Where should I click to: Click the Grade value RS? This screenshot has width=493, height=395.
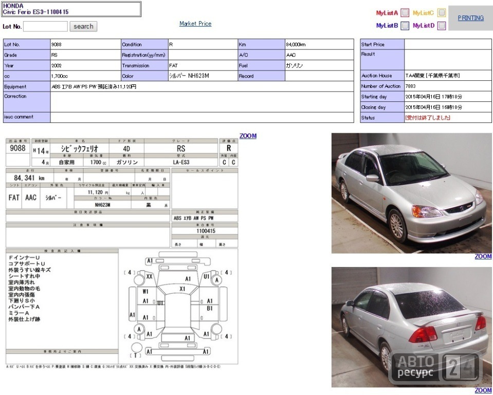click(x=54, y=55)
